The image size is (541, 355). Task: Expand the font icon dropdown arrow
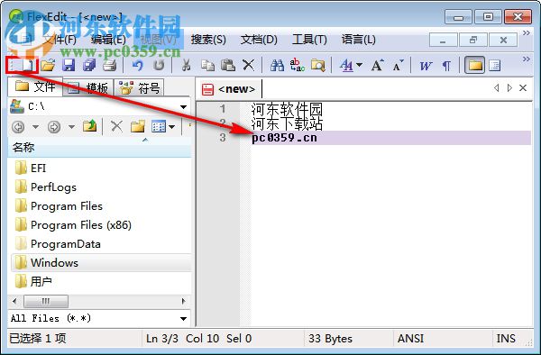point(359,65)
